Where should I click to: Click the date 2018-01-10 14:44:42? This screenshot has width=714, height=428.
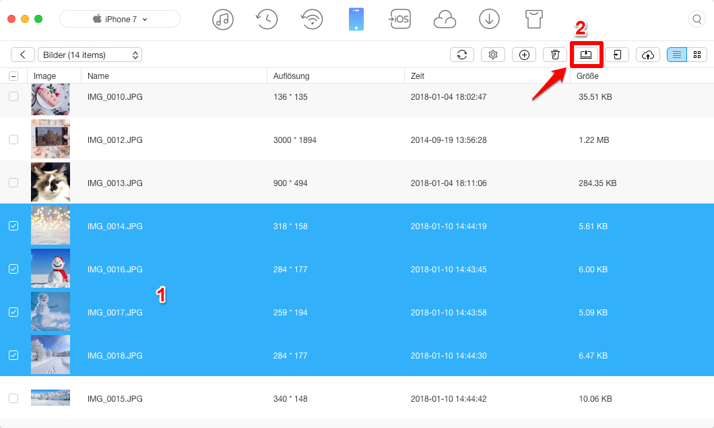449,399
